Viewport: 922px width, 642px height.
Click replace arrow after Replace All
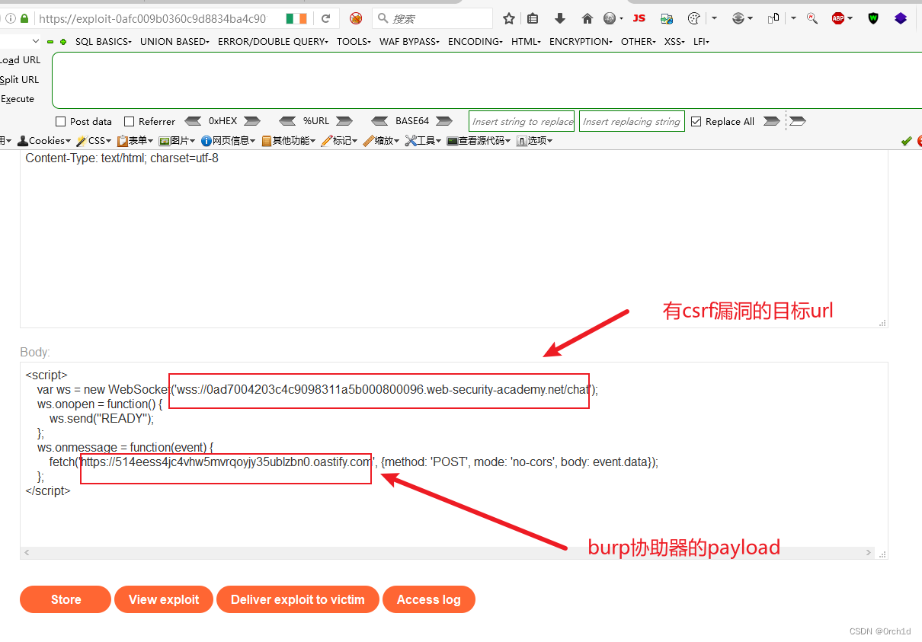pyautogui.click(x=771, y=121)
